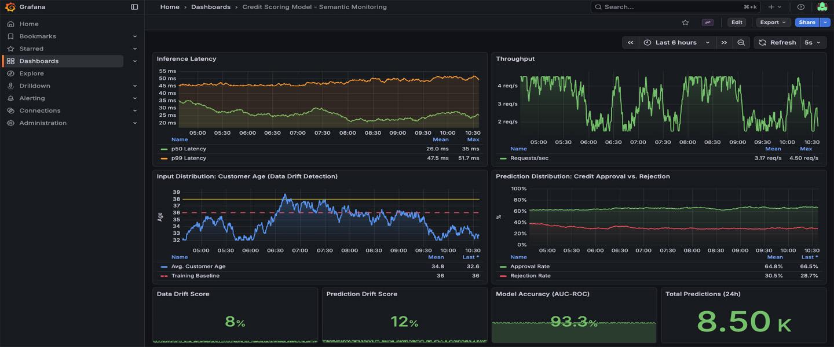Viewport: 834px width, 347px height.
Task: Open the purple sparkle panel button
Action: coord(707,23)
